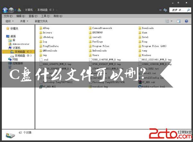193x142 pixels.
Task: Open the 共享 (Share) dropdown
Action: (24, 21)
